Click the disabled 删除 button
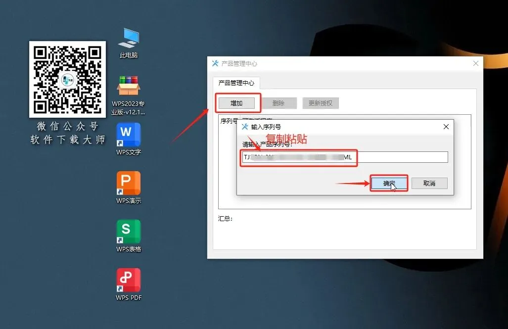This screenshot has height=329, width=508. [278, 103]
